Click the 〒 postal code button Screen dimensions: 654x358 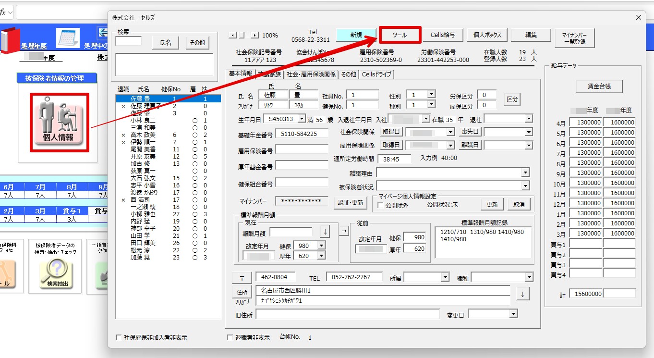click(242, 277)
